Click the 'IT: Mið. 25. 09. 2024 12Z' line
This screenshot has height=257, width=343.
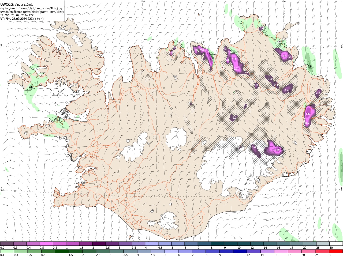click(x=17, y=15)
